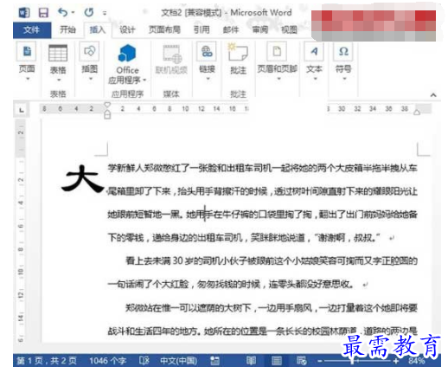Click in the line starting with 一句话闹了个大红脸

[x=231, y=284]
